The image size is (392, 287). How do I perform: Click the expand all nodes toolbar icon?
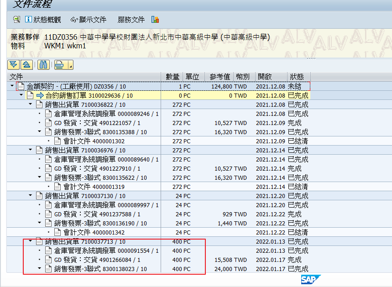click(14, 65)
